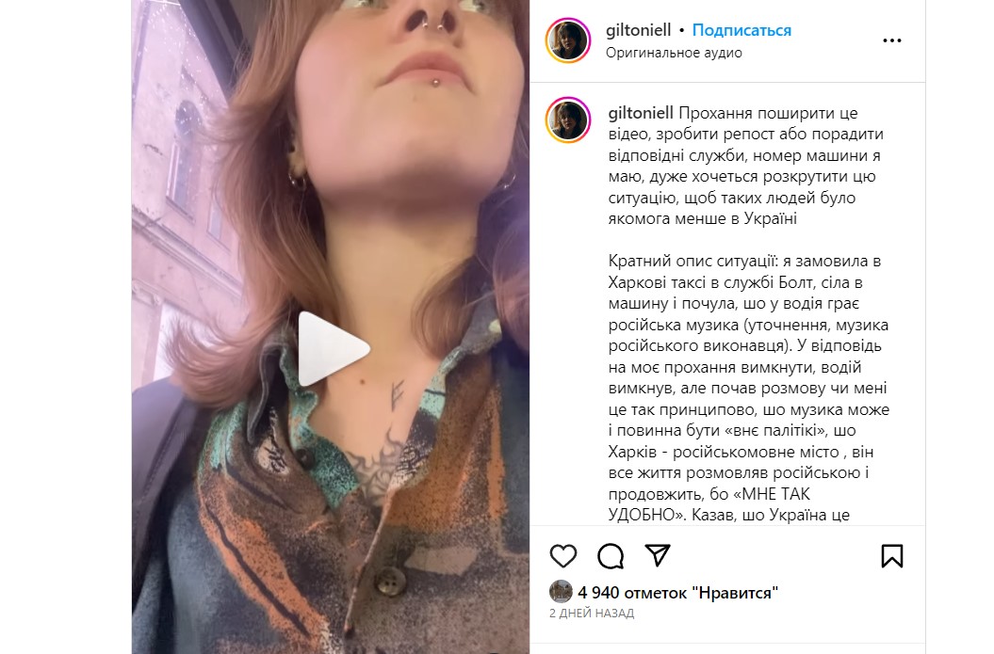Screen dimensions: 994x654
Task: Open comments with the speech bubble icon
Action: coord(611,556)
